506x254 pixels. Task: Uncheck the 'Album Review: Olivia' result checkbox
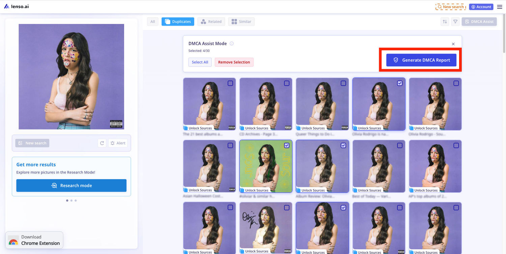click(x=343, y=145)
